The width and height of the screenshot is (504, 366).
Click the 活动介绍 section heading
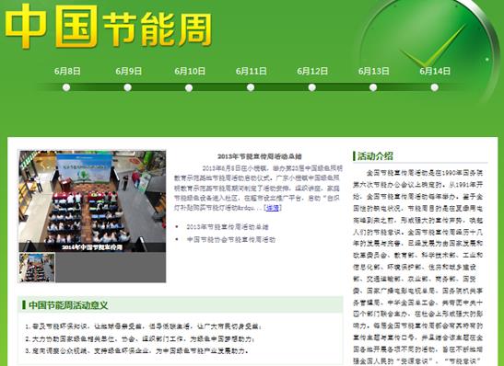(x=375, y=156)
